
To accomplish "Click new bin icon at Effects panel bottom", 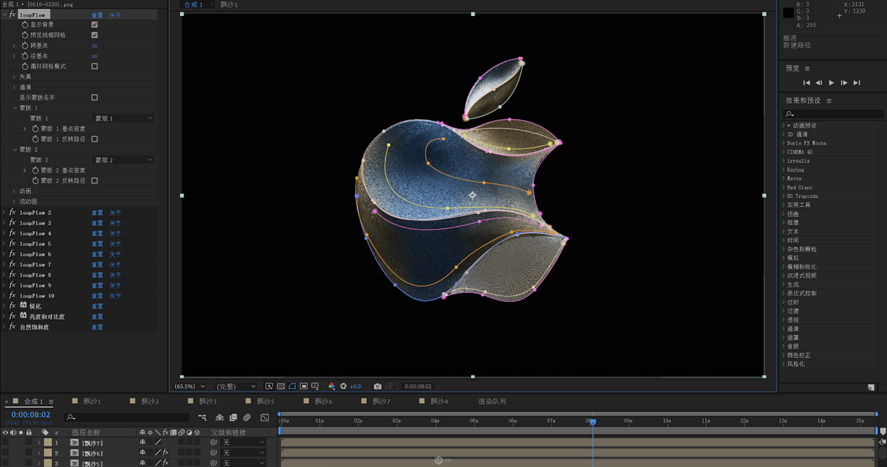I will [871, 387].
